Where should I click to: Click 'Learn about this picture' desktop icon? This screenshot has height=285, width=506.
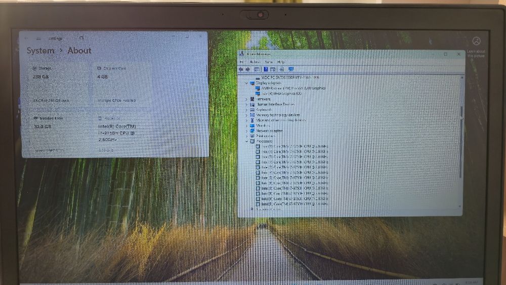(476, 47)
